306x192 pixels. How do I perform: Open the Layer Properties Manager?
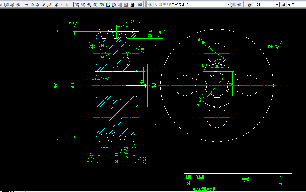click(150, 4)
